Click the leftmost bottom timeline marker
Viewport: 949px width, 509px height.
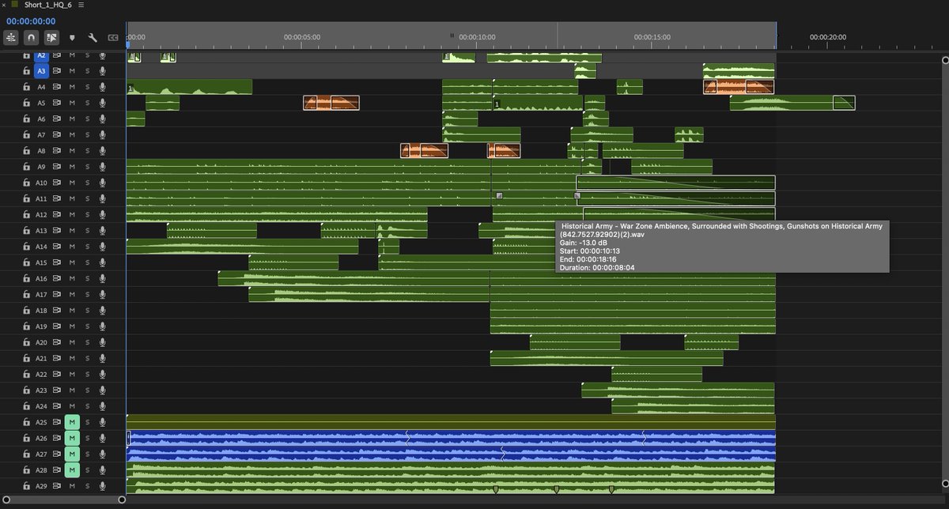[496, 490]
